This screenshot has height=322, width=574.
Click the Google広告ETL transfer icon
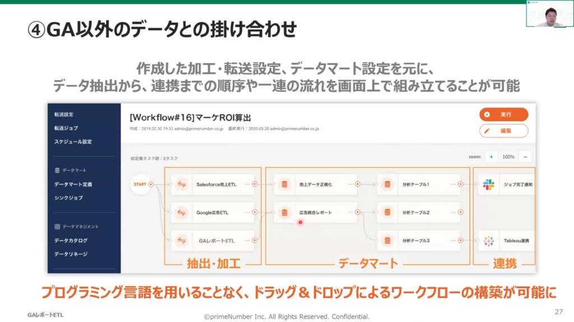(x=182, y=212)
